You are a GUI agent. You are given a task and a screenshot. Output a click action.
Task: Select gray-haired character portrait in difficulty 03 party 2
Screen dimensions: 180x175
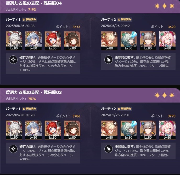click(x=148, y=130)
